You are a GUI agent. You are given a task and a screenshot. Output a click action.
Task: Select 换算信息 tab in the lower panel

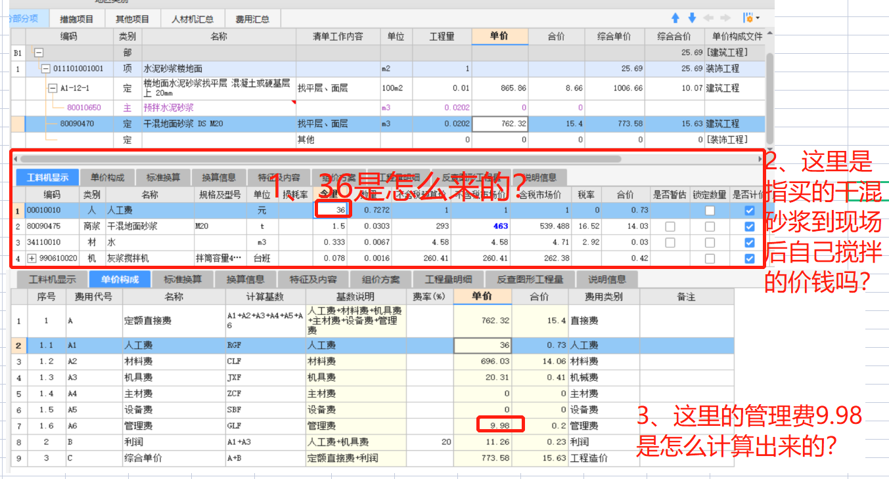coord(245,280)
